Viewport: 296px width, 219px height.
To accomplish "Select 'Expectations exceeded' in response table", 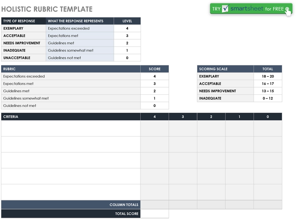I will point(80,28).
